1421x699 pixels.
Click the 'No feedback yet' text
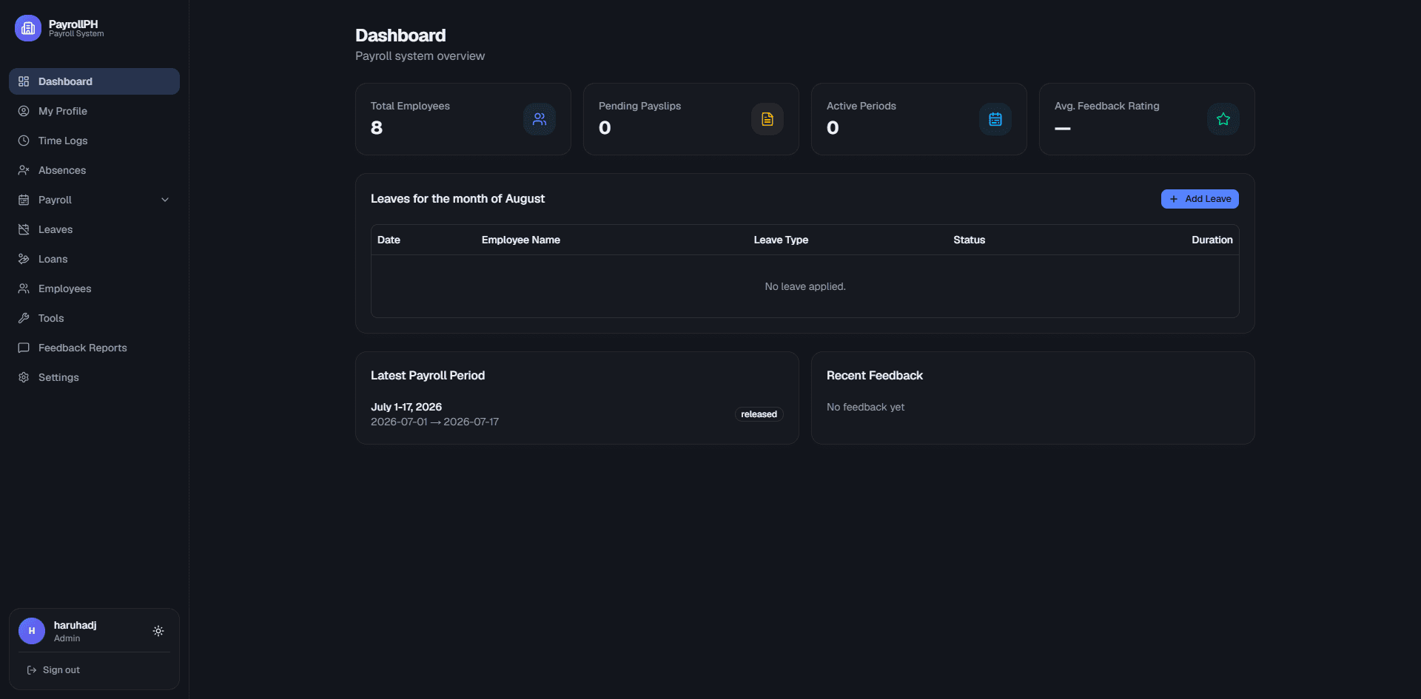click(x=865, y=407)
